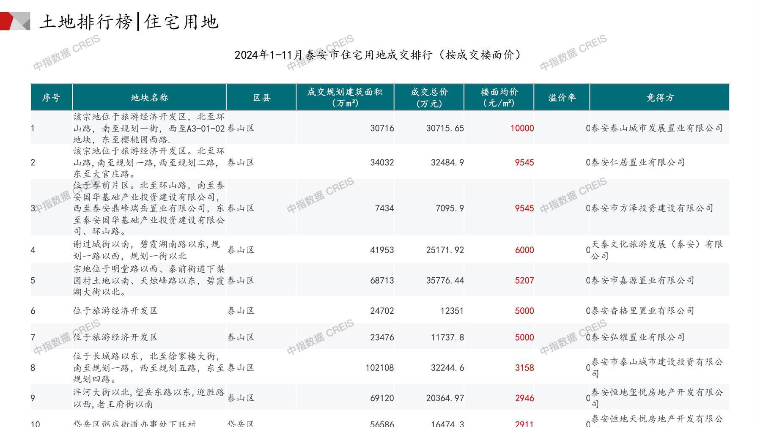760x427 pixels.
Task: Click the red logo icon beside the title
Action: click(14, 21)
